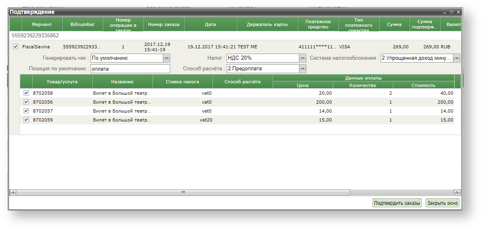Click the Закрыть окно button
Screen dimensions: 483x230
(442, 203)
